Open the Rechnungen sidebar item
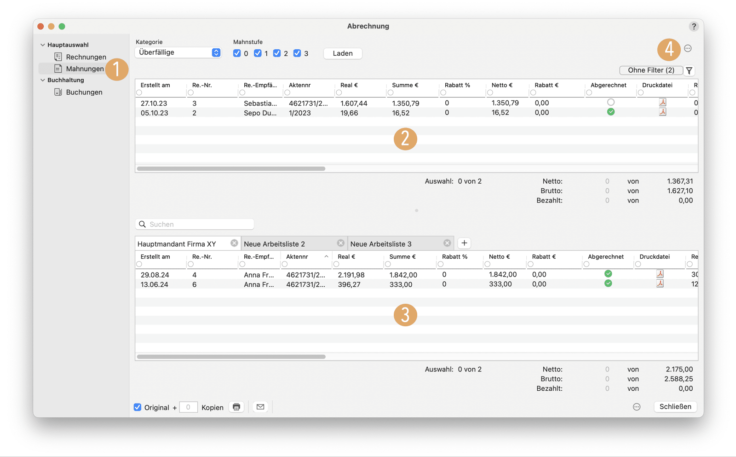This screenshot has width=736, height=457. pos(86,57)
